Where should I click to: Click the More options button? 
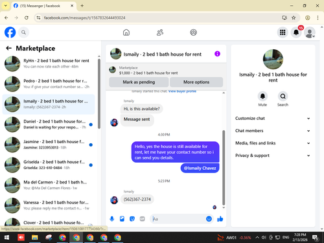196,82
